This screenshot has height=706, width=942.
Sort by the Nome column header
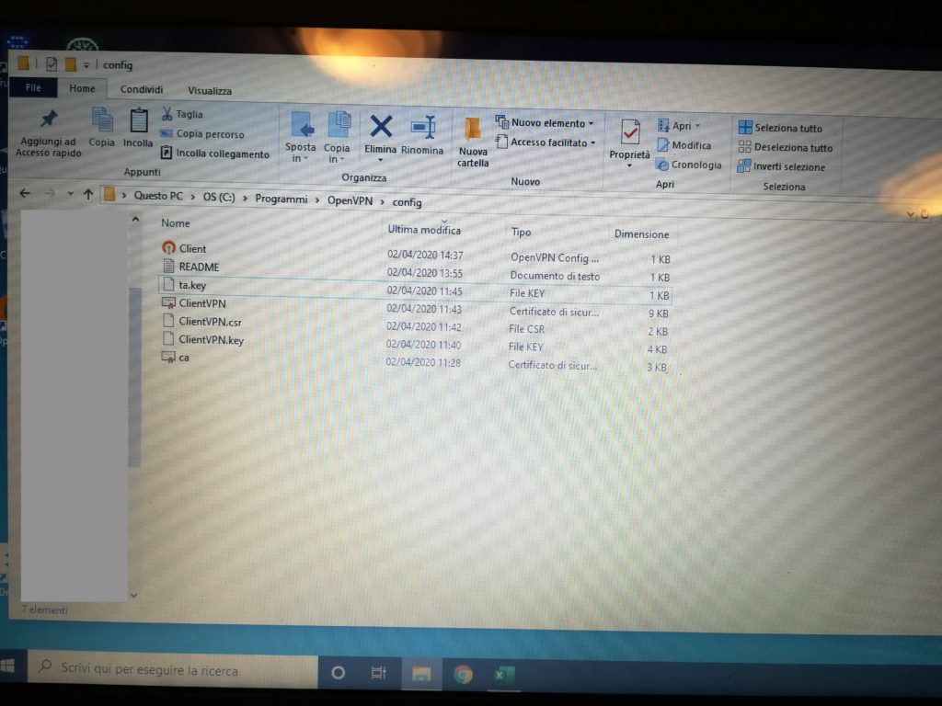click(176, 222)
